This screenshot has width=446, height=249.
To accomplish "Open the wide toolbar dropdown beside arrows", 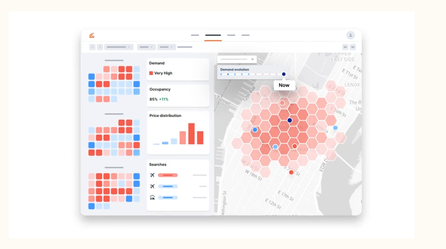I will (x=119, y=47).
